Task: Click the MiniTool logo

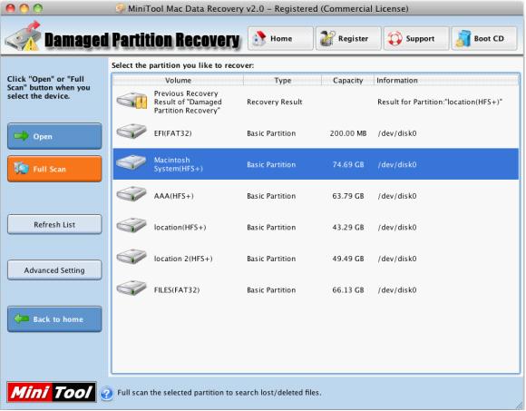Action: (52, 392)
